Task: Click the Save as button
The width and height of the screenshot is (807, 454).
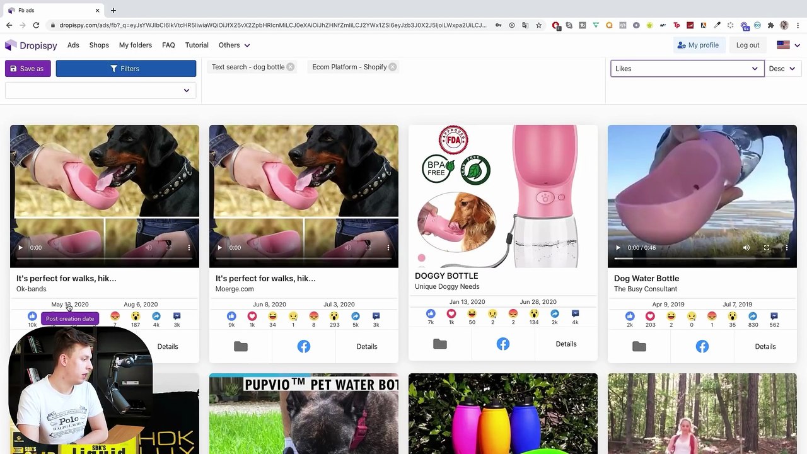Action: pyautogui.click(x=28, y=69)
